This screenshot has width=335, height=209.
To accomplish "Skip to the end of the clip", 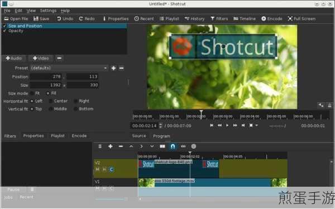I will point(243,125).
